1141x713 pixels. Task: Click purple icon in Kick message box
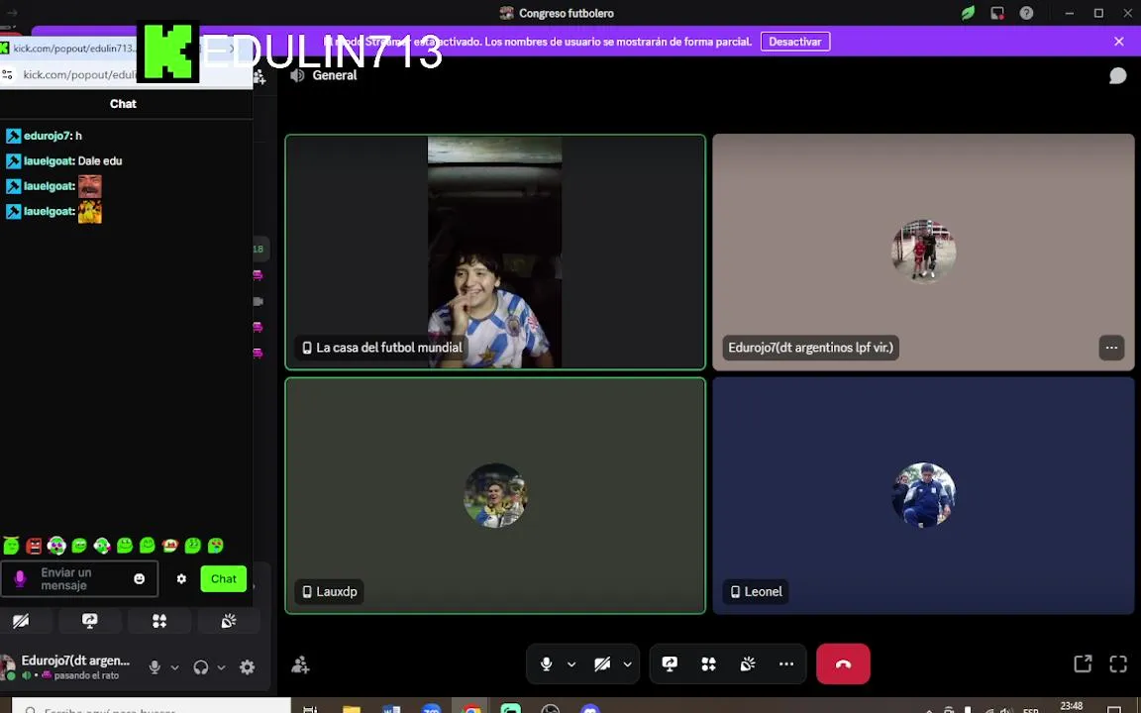point(21,579)
